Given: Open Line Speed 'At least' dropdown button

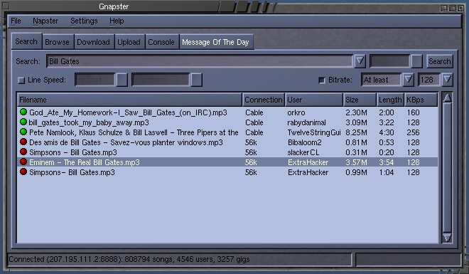Looking at the screenshot, I should coord(122,80).
